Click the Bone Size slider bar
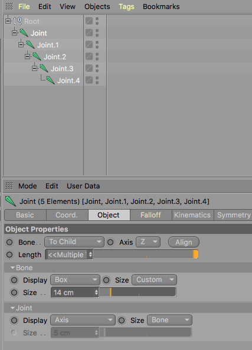 (x=138, y=292)
